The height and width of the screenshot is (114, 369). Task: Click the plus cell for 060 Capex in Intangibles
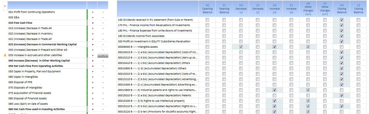click(92, 77)
